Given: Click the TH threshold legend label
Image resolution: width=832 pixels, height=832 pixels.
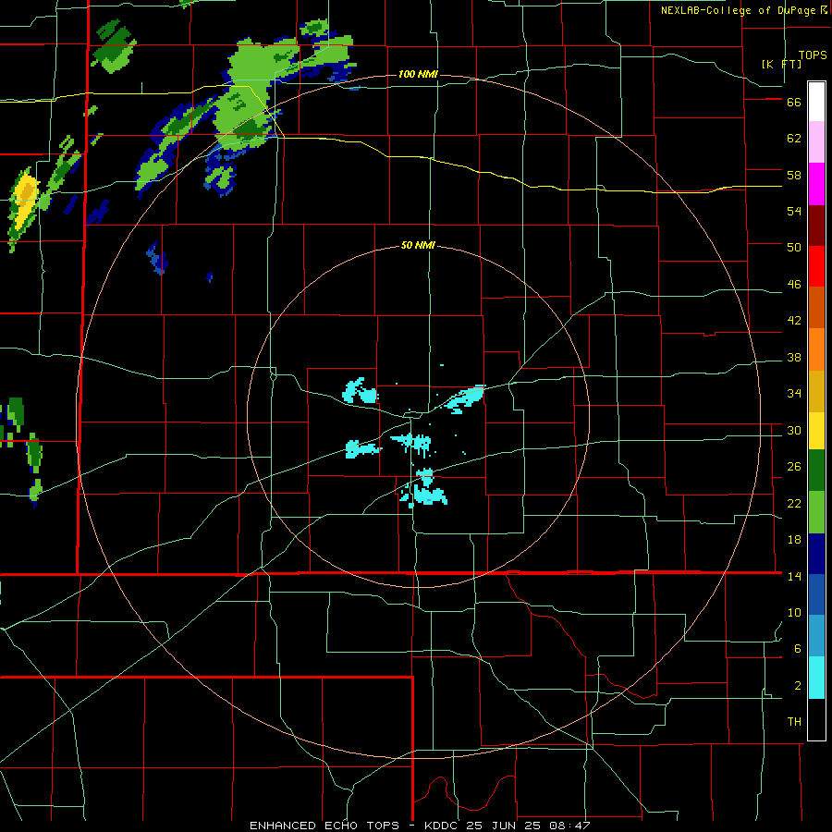Looking at the screenshot, I should (x=794, y=722).
